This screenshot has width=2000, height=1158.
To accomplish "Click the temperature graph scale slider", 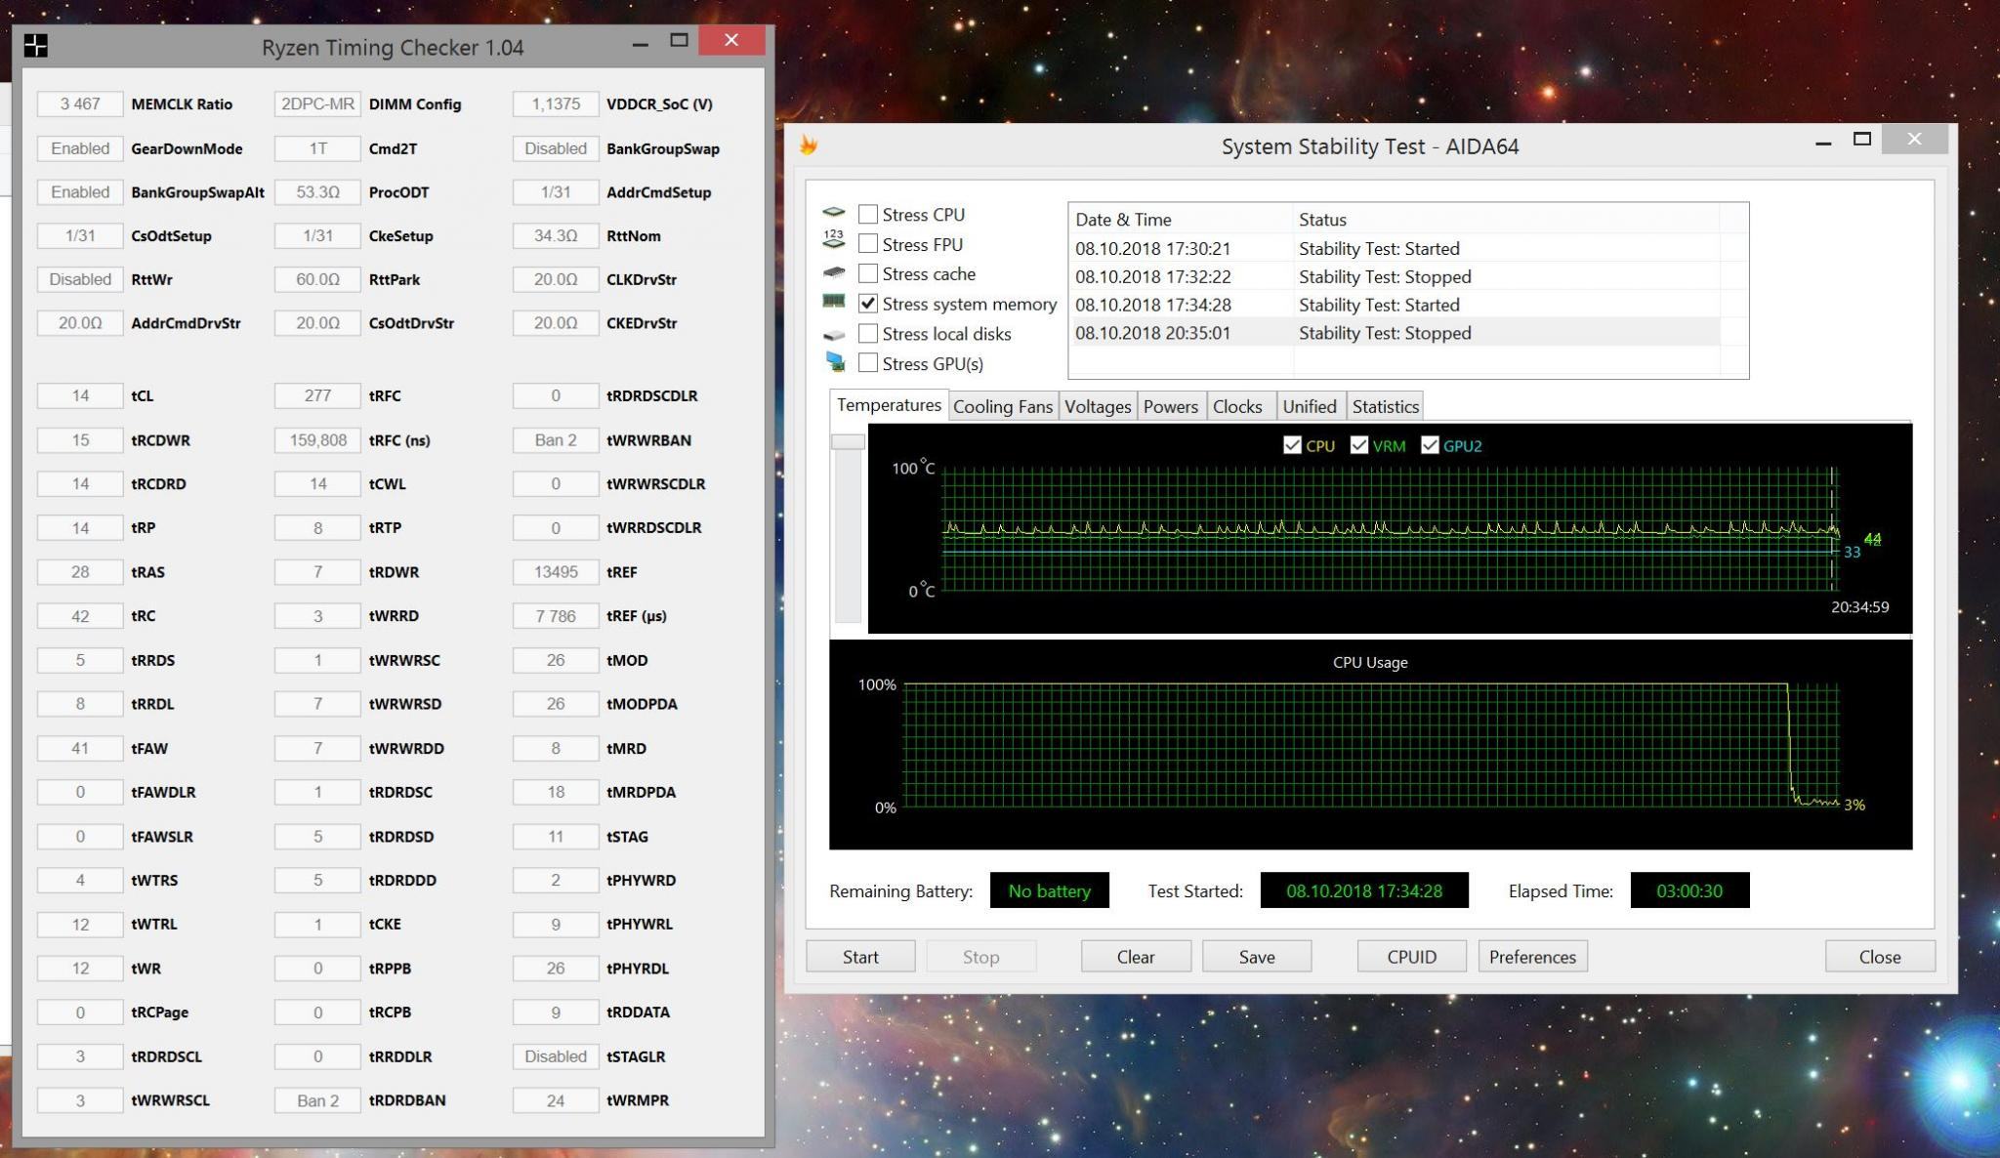I will coord(847,442).
